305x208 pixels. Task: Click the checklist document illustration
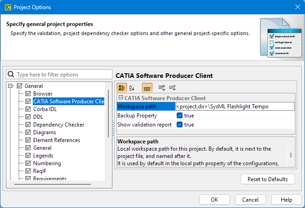280,38
